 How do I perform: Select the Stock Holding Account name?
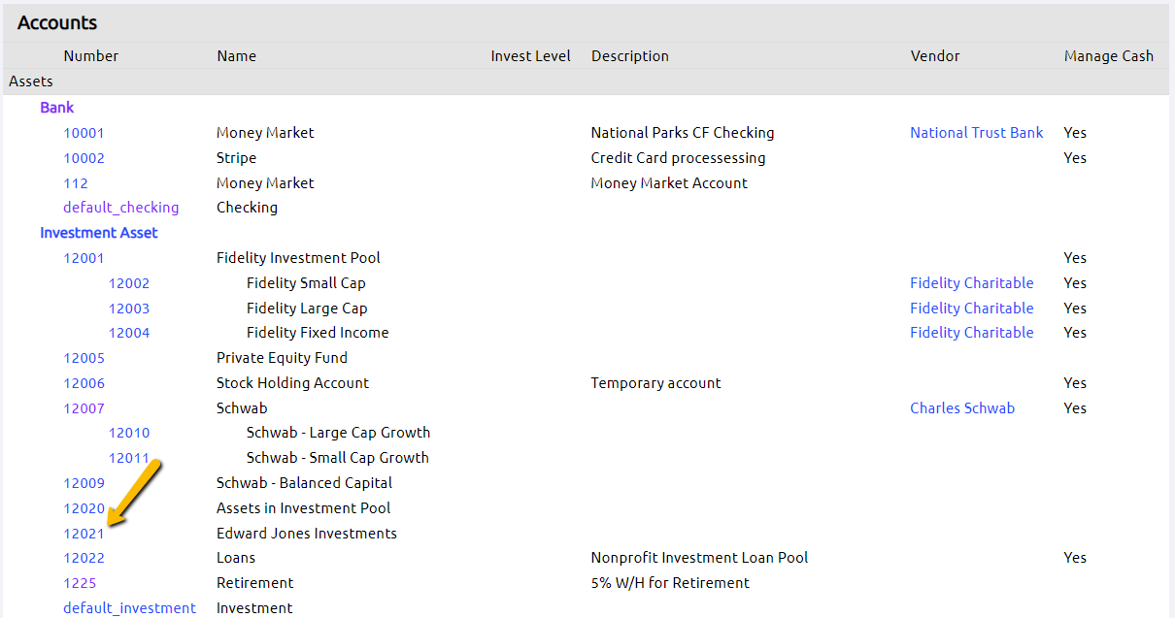tap(292, 383)
